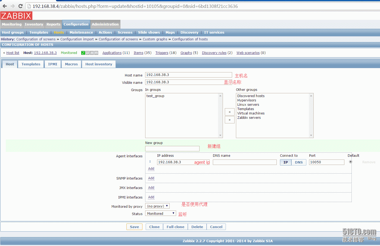
Task: Open the Discovery rules link
Action: pyautogui.click(x=214, y=53)
